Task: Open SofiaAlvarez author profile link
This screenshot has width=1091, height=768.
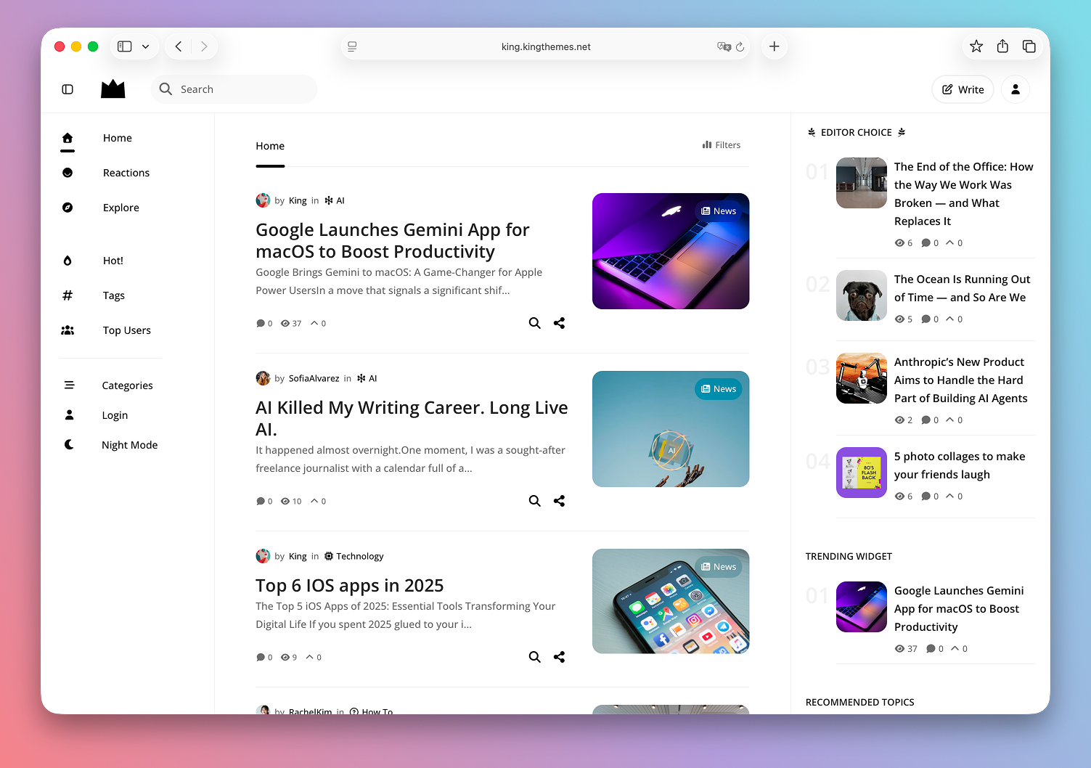Action: coord(314,378)
